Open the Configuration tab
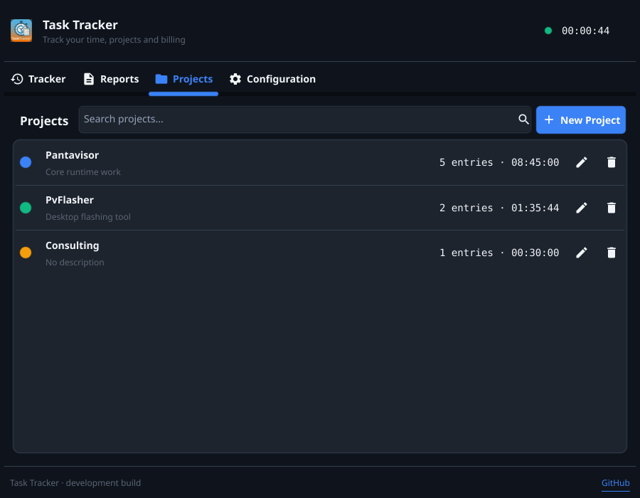Viewport: 640px width, 498px height. tap(272, 79)
